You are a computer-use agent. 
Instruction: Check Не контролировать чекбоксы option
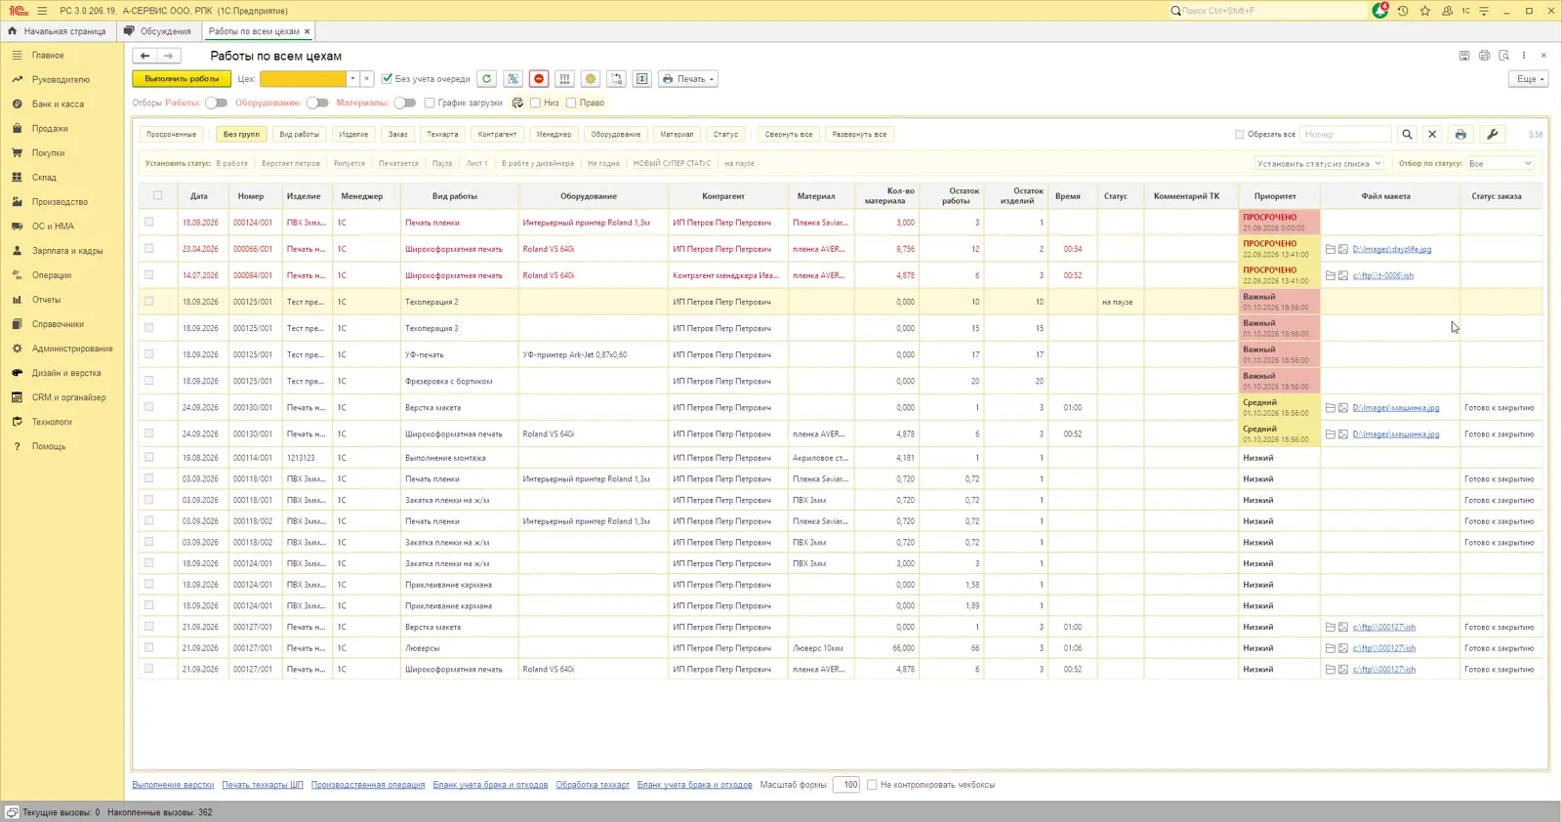click(x=872, y=785)
